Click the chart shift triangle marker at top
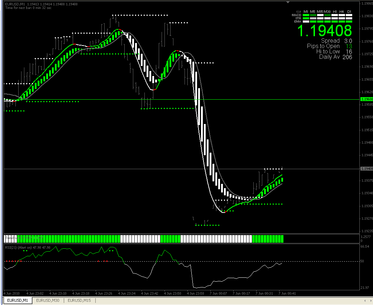Viewport: 373px width, 305px height. tap(288, 2)
